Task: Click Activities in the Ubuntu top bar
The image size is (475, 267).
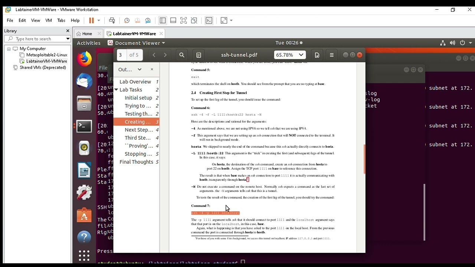Action: tap(89, 43)
